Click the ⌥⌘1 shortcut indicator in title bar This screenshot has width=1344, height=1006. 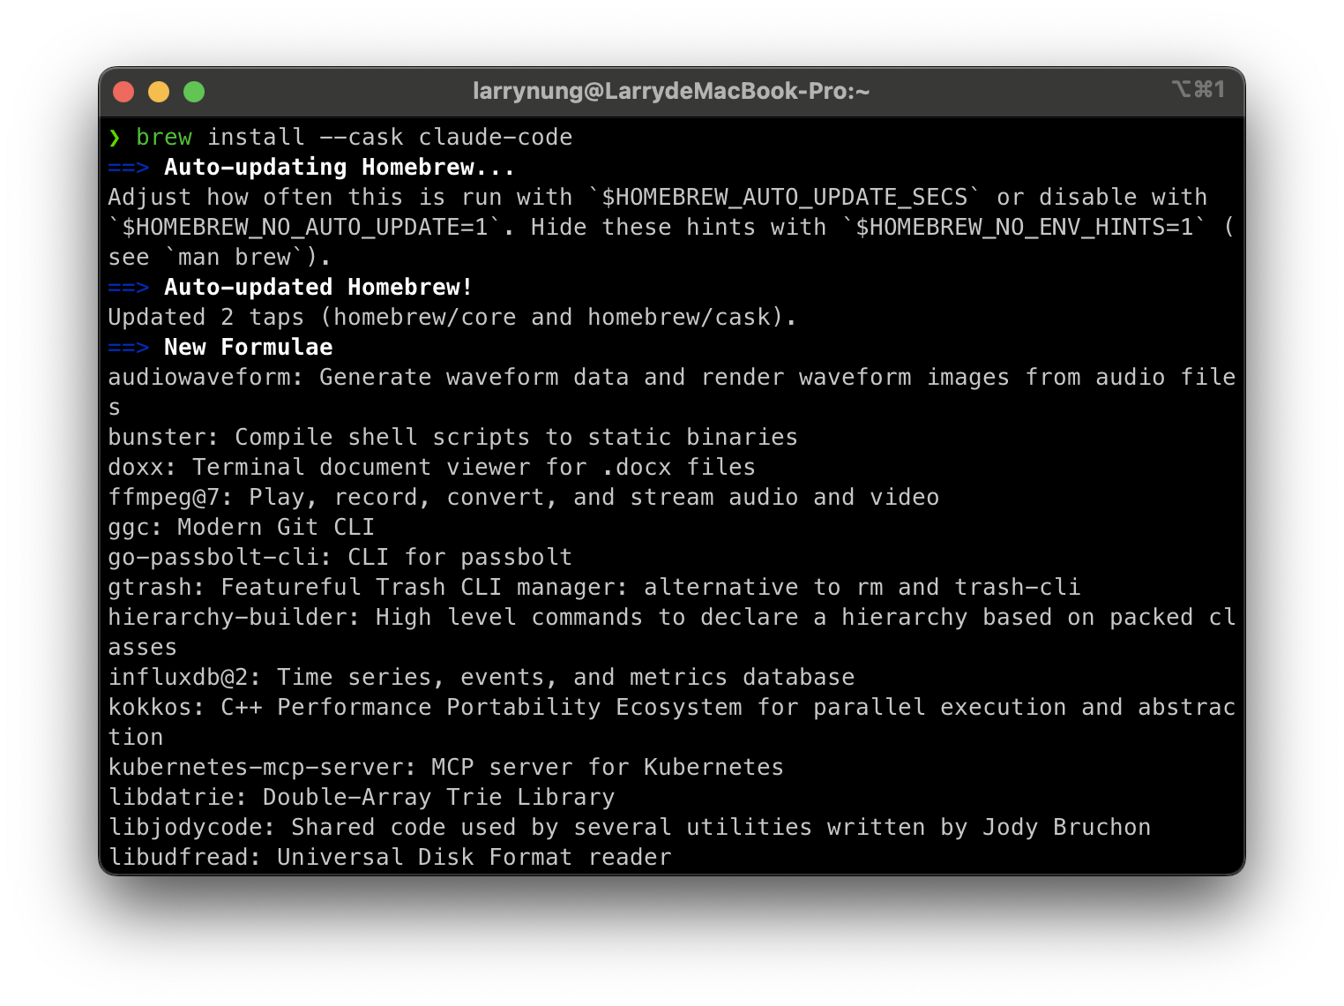click(x=1198, y=89)
